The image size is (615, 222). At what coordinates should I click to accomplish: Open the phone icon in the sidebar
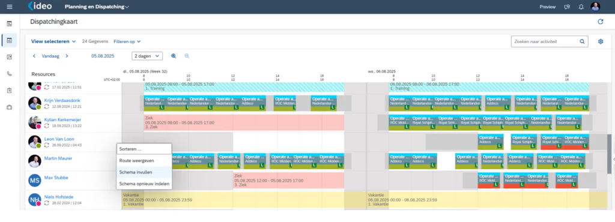click(x=10, y=74)
